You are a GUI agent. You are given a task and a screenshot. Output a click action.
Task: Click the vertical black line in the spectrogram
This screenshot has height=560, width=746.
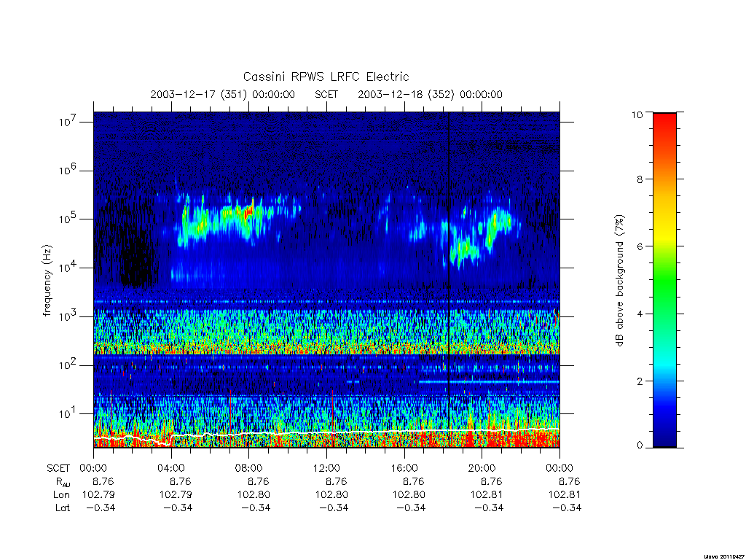tap(449, 279)
